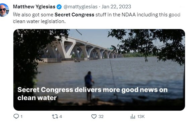Viewport: 189px width, 122px height.
Task: Open Matthew Yglesias's profile avatar picture
Action: pyautogui.click(x=4, y=10)
